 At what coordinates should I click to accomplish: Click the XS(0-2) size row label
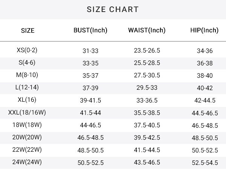coord(27,50)
